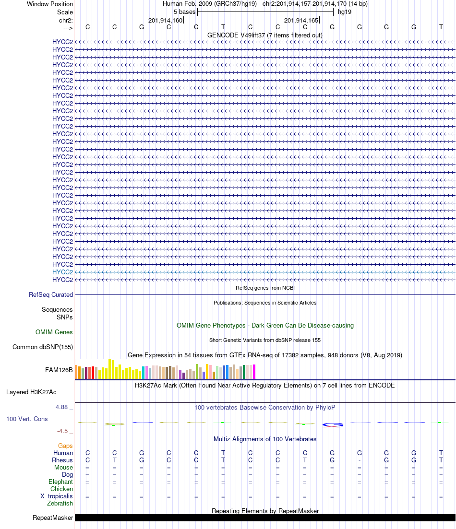
Task: Click the 201,914,165 position marker
Action: click(x=301, y=20)
